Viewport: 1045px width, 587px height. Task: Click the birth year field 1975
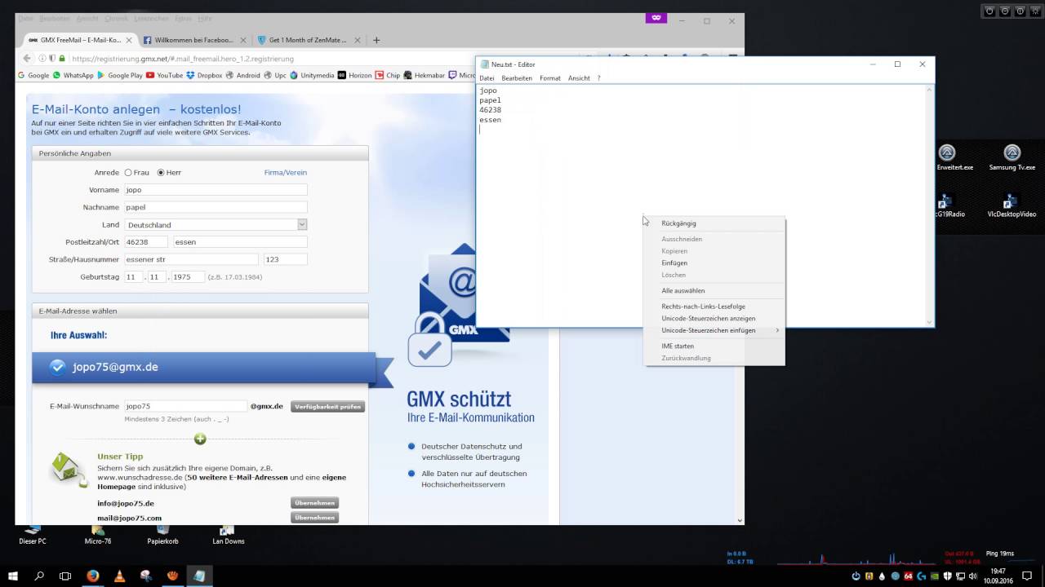click(188, 277)
